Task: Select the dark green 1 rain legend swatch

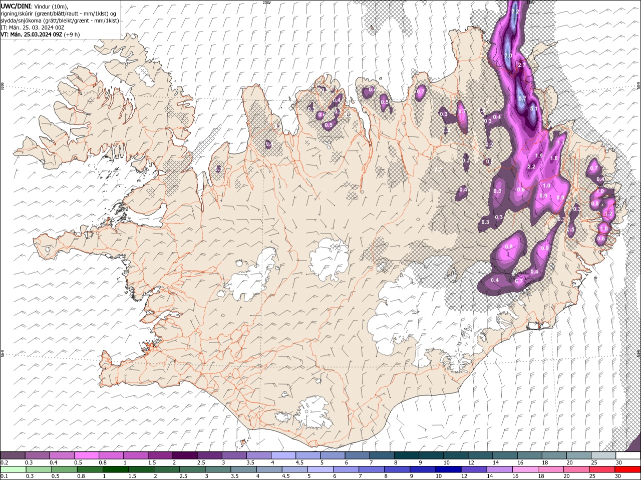Action: click(x=115, y=469)
